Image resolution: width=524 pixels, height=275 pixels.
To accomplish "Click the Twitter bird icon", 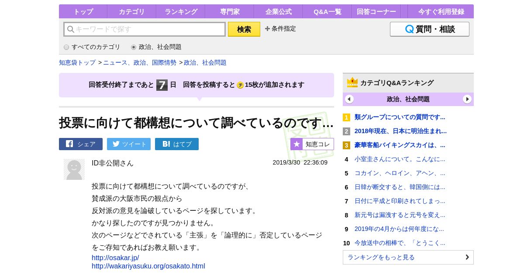I will click(x=116, y=144).
